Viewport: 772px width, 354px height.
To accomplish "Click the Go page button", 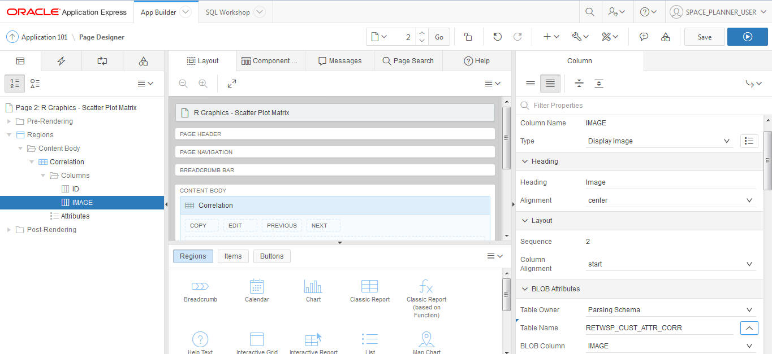I will tap(439, 37).
